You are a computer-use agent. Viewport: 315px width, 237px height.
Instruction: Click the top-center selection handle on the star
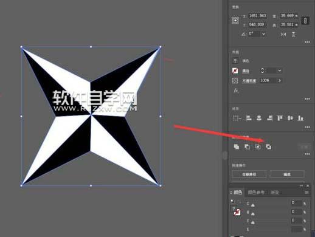(x=91, y=47)
